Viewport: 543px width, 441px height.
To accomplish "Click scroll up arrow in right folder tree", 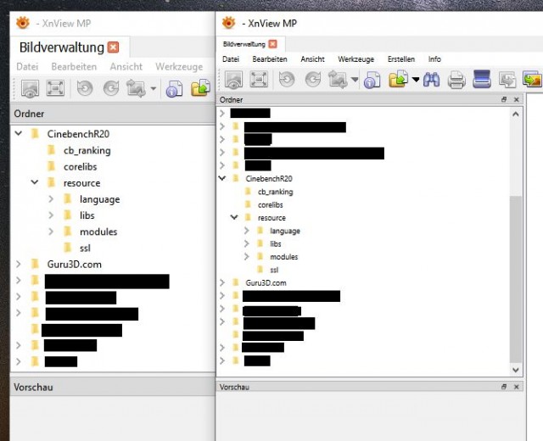I will [x=515, y=114].
